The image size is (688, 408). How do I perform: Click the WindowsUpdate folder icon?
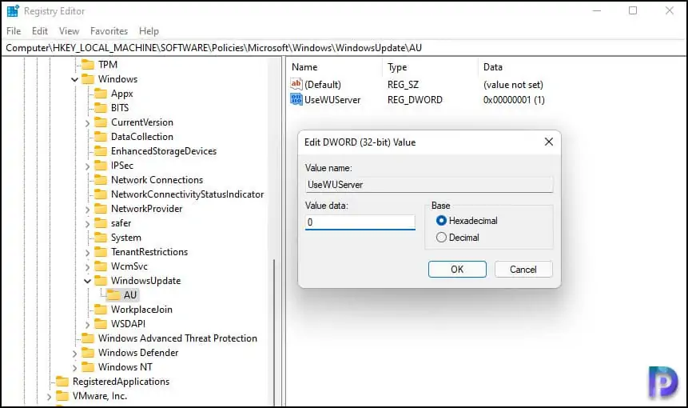click(101, 281)
